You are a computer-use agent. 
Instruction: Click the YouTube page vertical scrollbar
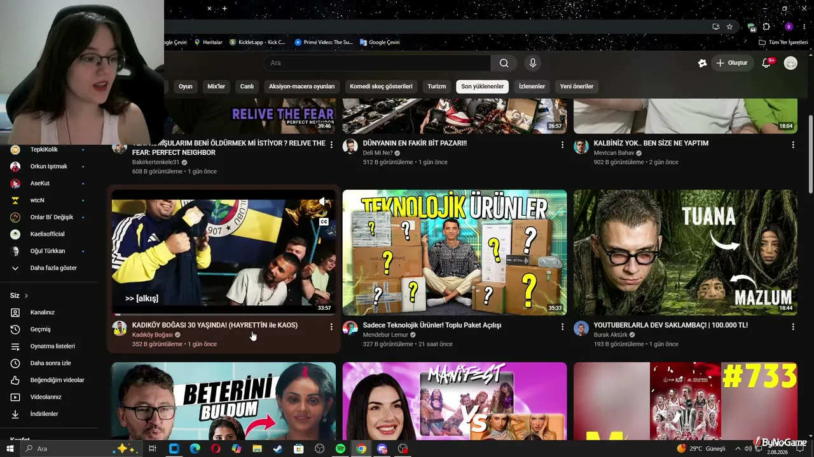(810, 154)
